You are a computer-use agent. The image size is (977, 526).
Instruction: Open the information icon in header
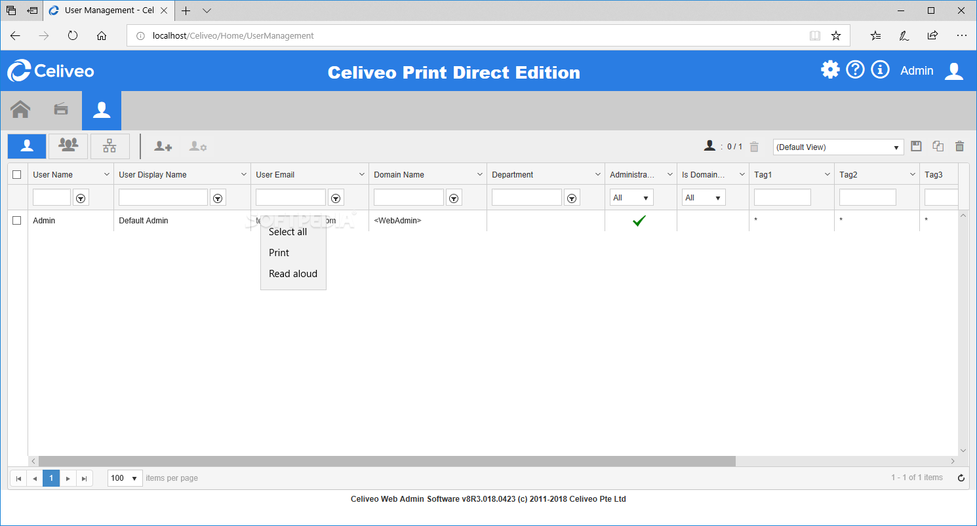(880, 70)
